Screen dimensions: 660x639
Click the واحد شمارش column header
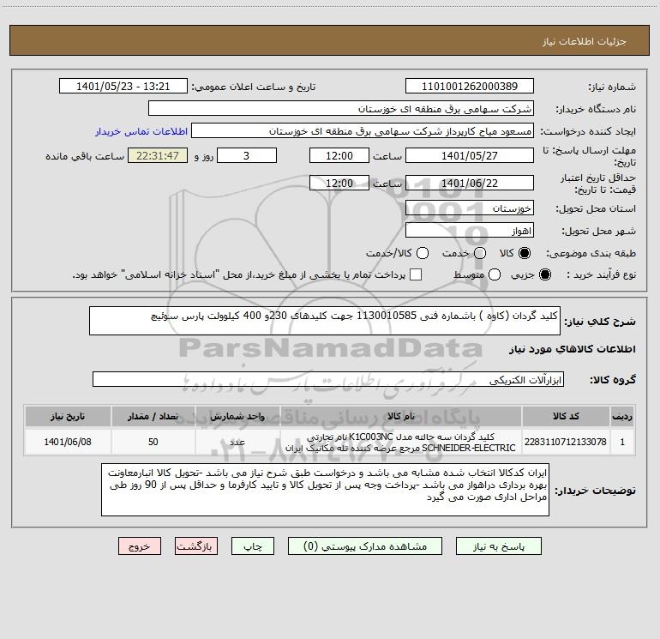click(237, 416)
